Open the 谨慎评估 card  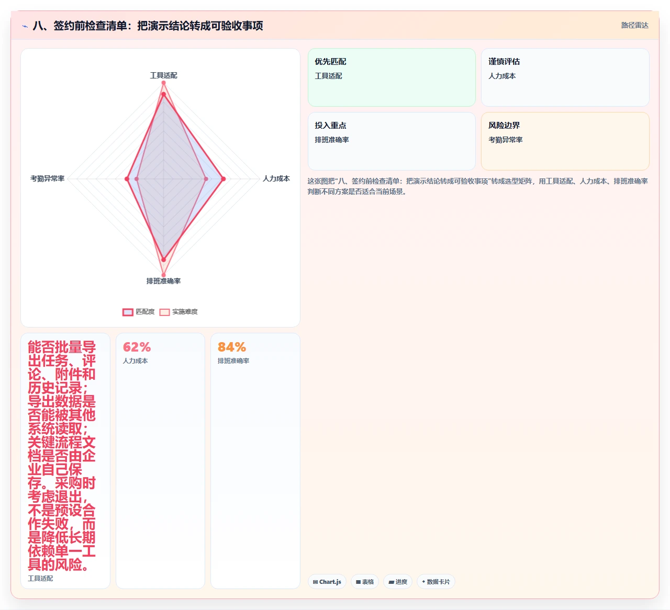(565, 77)
